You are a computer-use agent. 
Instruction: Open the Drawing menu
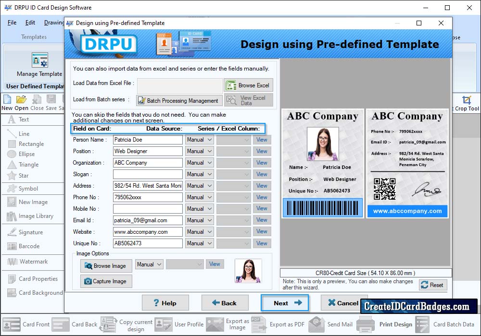point(54,23)
